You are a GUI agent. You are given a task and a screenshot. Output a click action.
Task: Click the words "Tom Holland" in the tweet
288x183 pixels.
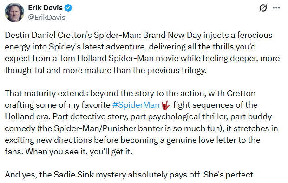coord(83,58)
